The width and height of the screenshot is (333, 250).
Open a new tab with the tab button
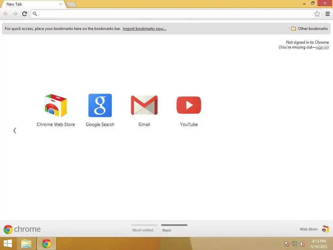click(72, 4)
